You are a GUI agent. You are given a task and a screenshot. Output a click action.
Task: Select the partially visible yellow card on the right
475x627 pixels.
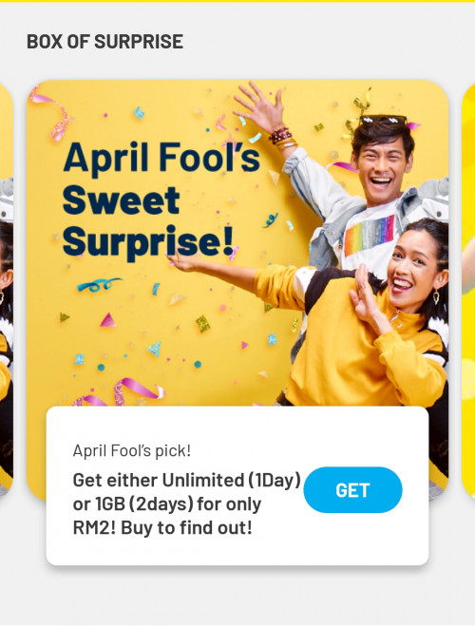point(468,290)
